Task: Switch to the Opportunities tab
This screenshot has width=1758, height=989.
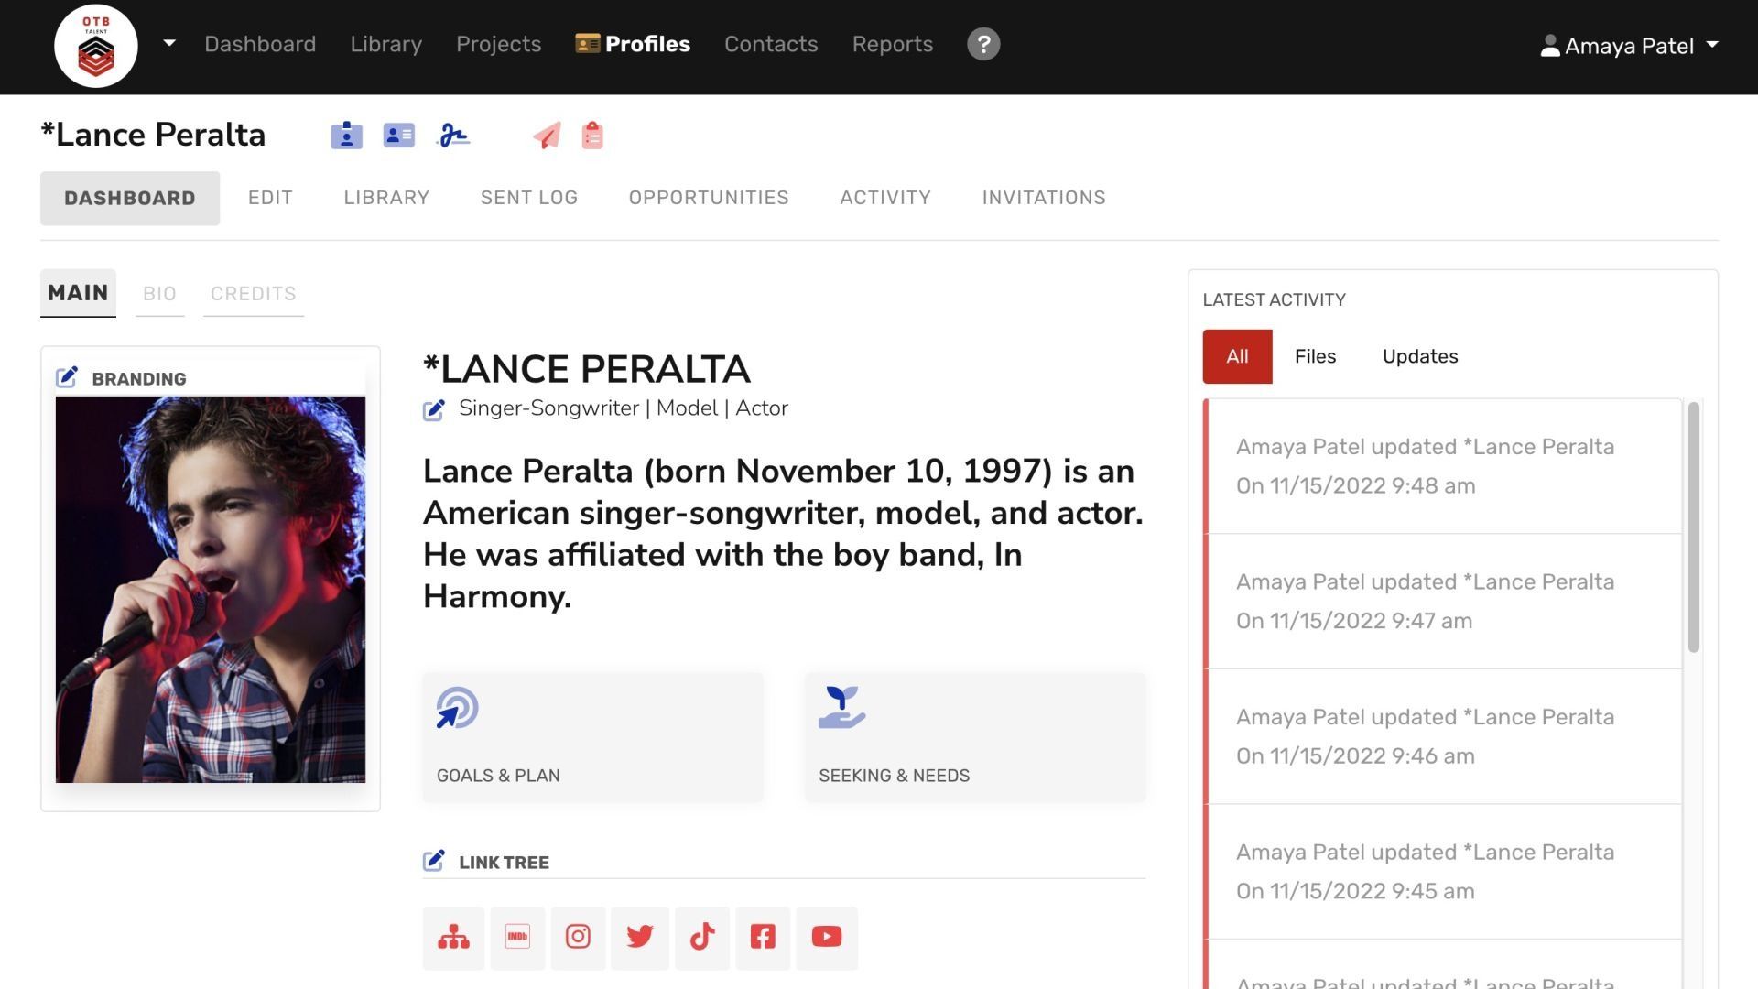Action: [708, 198]
